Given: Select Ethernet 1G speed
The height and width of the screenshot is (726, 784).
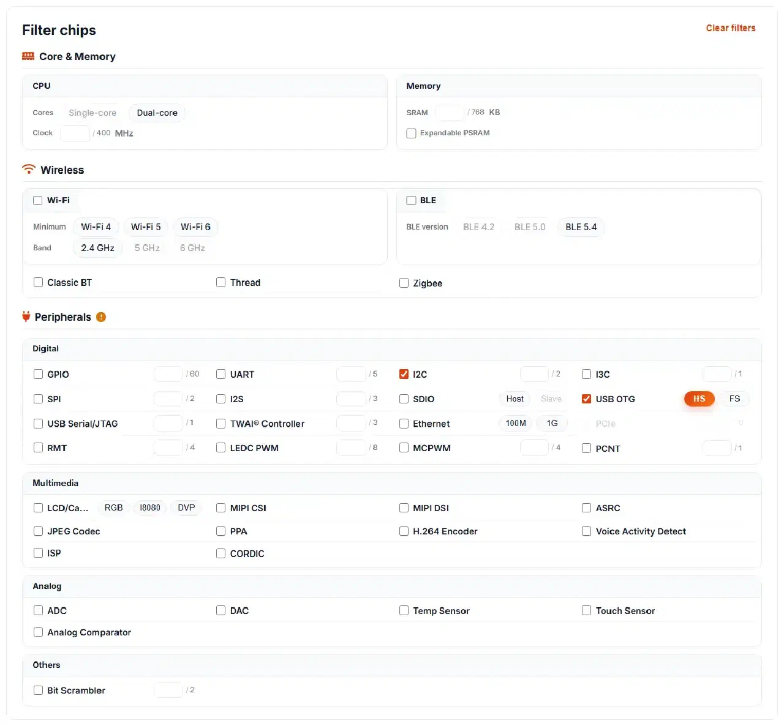Looking at the screenshot, I should click(x=552, y=424).
